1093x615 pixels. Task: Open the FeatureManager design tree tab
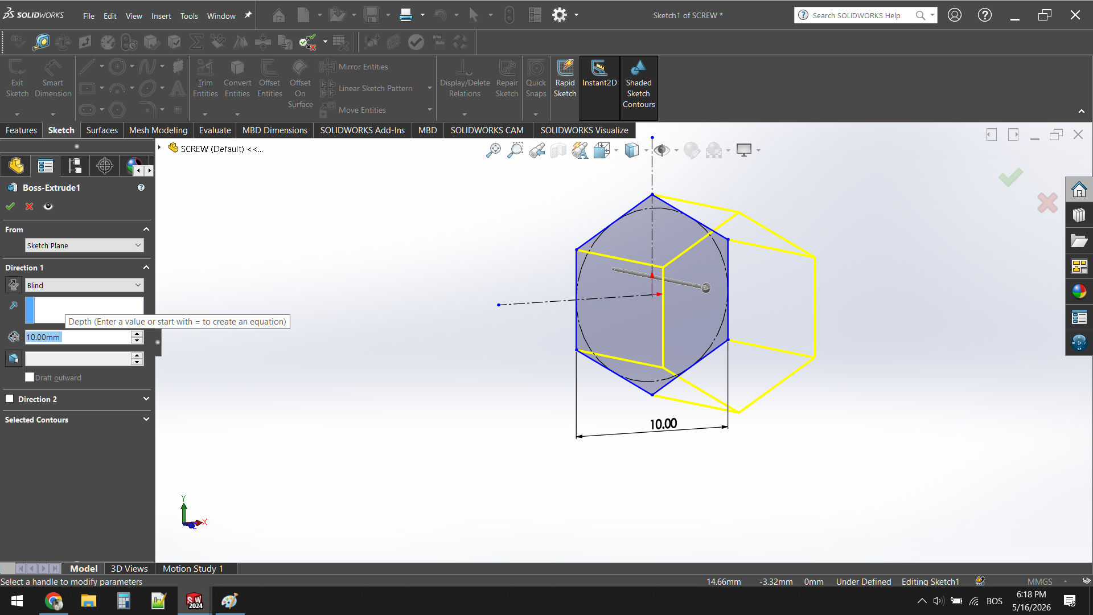[16, 166]
